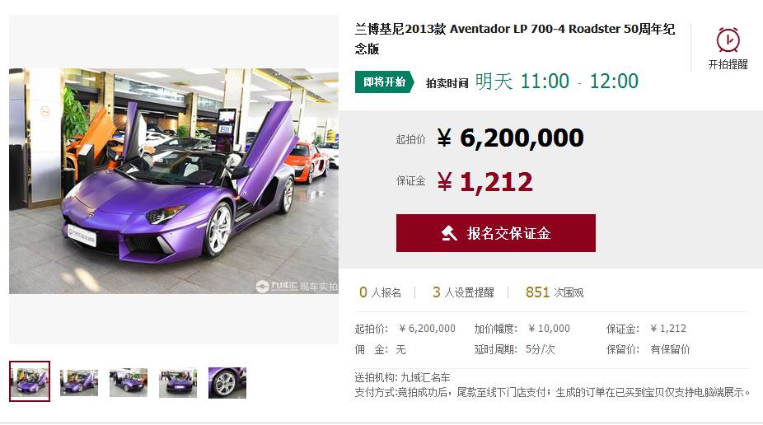
Task: Click the 明天 11:00 - 12:00 auction time
Action: (x=557, y=82)
